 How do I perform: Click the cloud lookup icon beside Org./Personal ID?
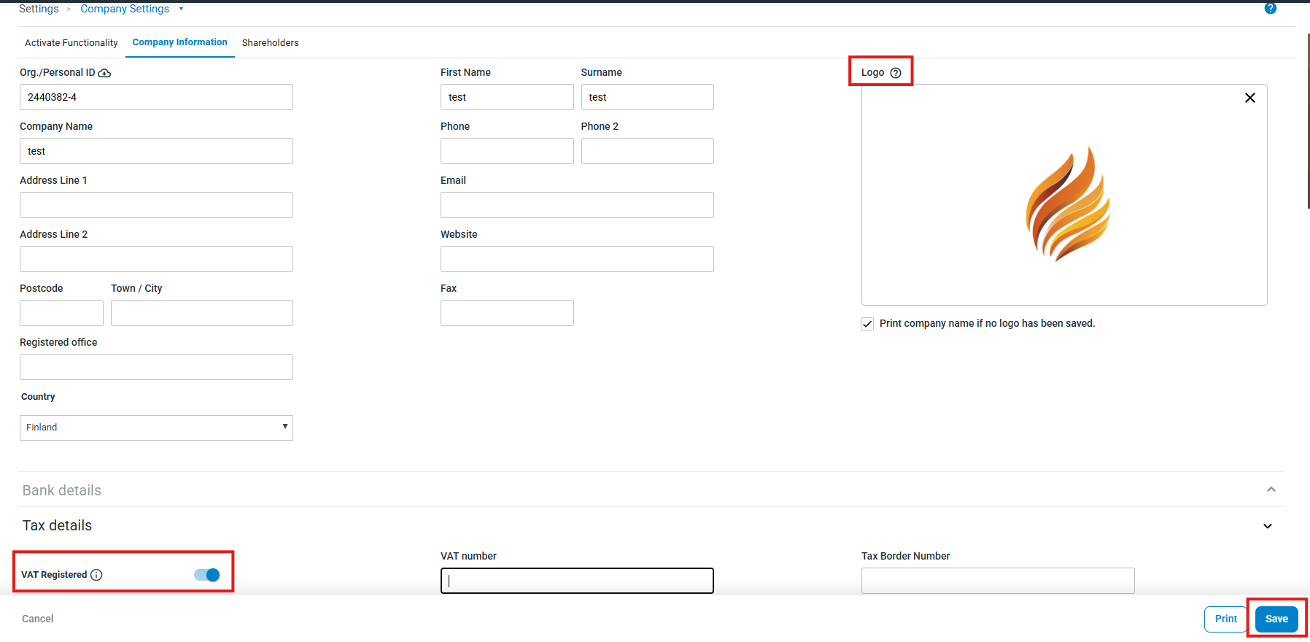coord(104,73)
